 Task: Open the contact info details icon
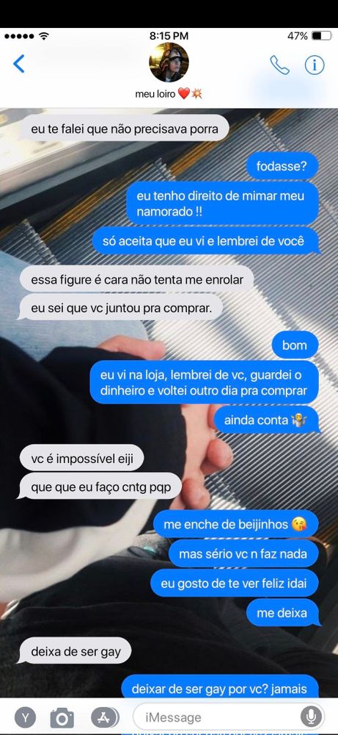315,65
